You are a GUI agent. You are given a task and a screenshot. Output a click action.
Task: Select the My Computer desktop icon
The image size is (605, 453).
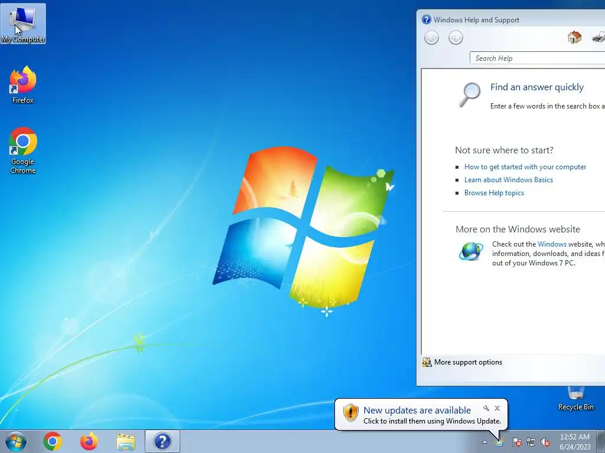pos(23,24)
